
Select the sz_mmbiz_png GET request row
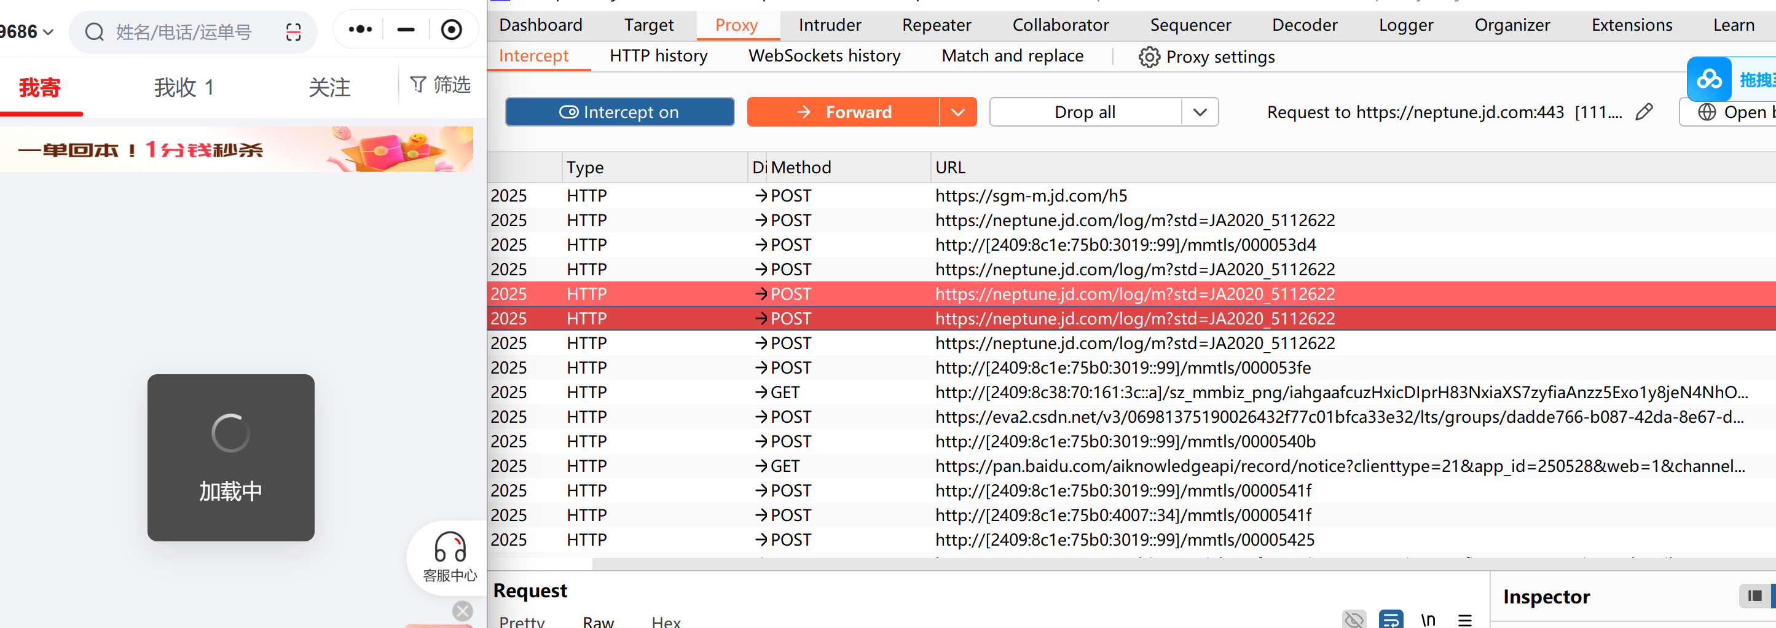pyautogui.click(x=1131, y=392)
